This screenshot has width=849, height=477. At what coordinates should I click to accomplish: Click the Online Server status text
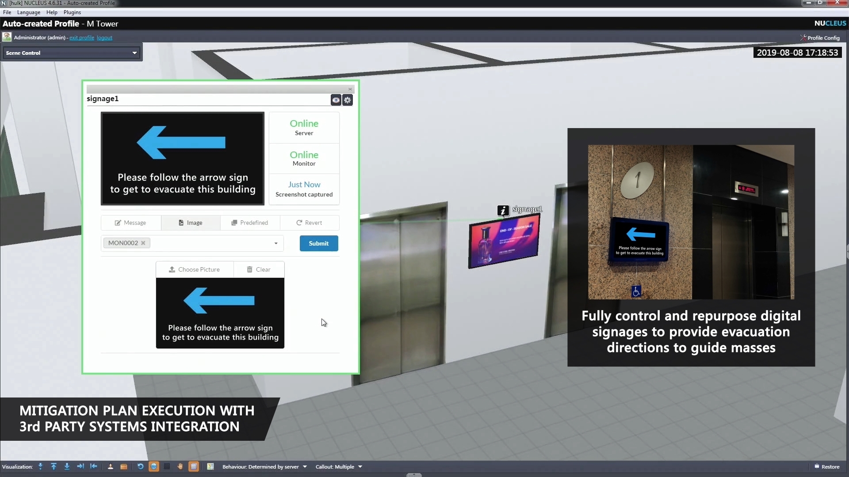click(304, 127)
